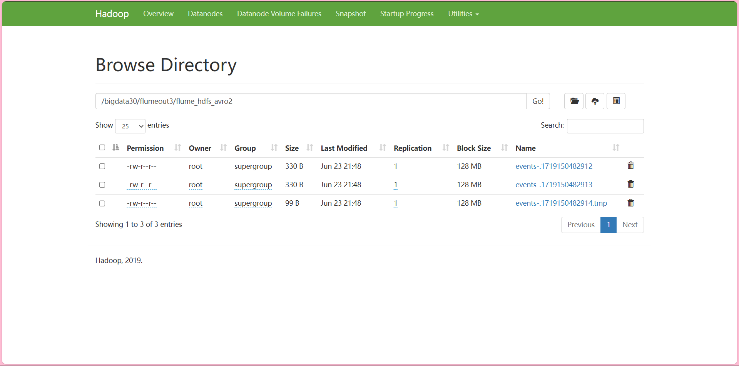Viewport: 739px width, 366px height.
Task: Click the Go! button
Action: pyautogui.click(x=538, y=101)
